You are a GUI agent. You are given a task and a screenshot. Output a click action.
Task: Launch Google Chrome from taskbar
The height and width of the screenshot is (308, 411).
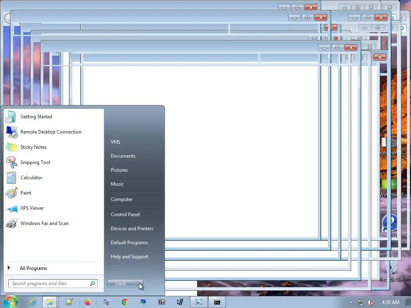[125, 302]
